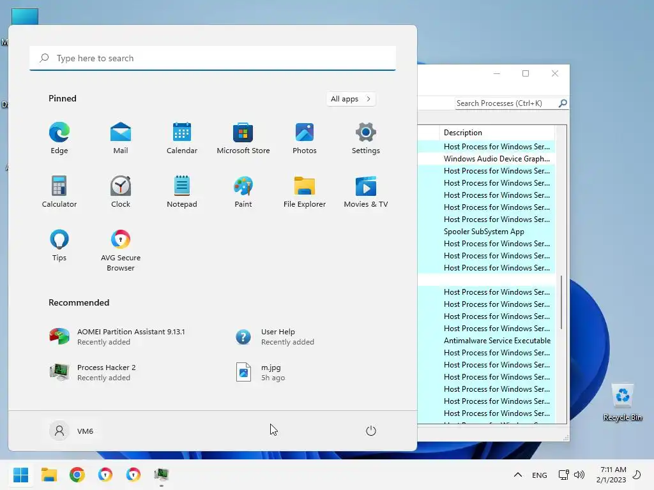Open File Explorer from pinned apps
Screen dimensions: 654x490
point(305,191)
